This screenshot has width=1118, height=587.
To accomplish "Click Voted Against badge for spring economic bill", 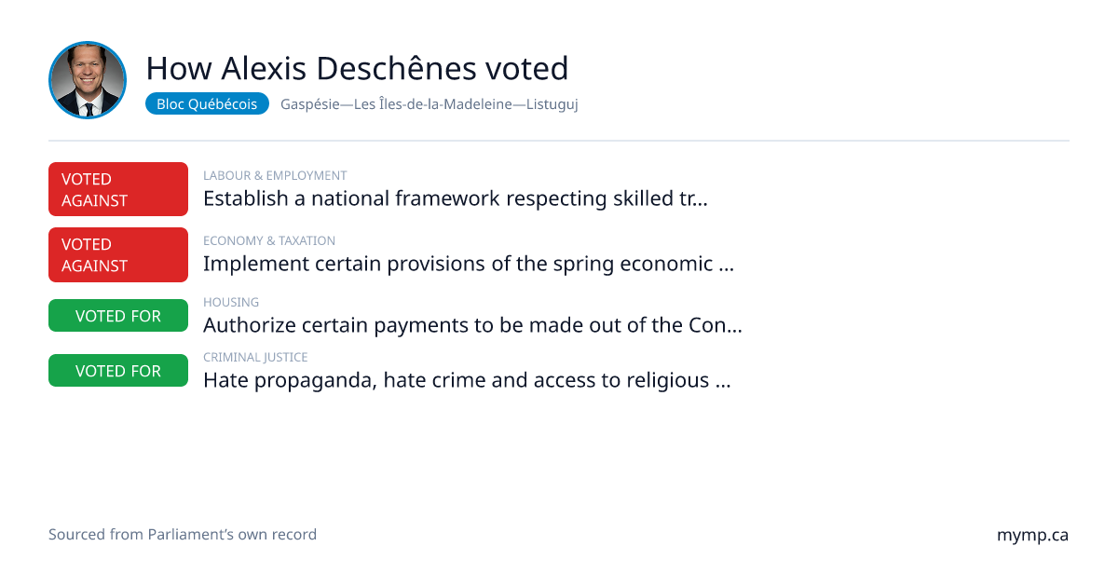I will tap(118, 254).
